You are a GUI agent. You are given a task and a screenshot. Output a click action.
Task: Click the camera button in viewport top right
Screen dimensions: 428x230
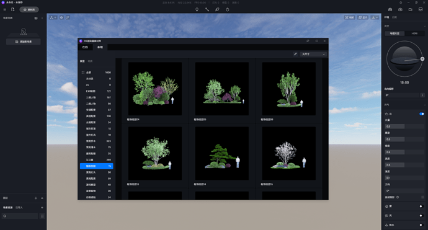tap(349, 17)
